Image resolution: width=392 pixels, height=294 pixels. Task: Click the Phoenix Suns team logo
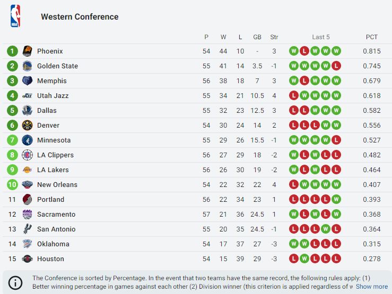point(27,51)
